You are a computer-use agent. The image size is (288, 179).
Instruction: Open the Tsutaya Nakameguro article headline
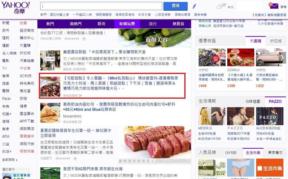tap(104, 52)
